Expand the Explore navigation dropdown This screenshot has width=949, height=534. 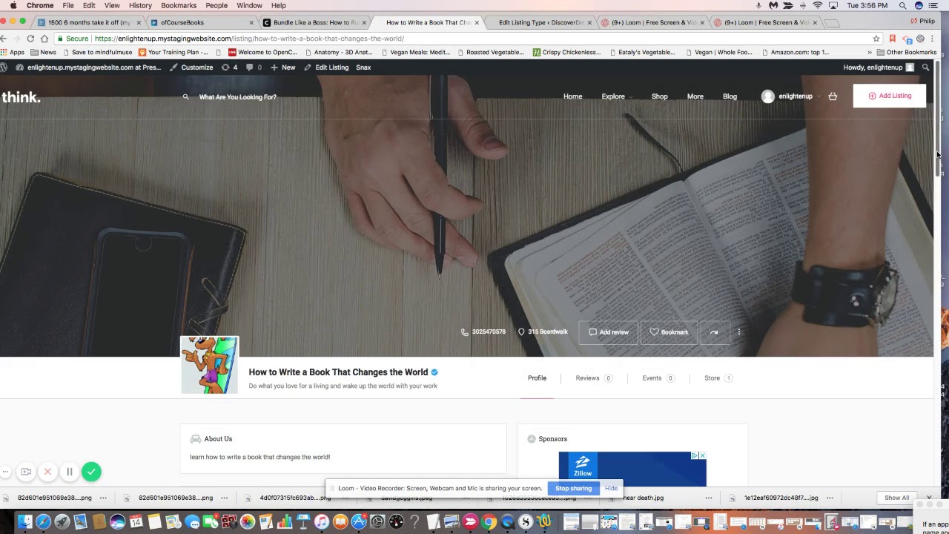coord(613,96)
